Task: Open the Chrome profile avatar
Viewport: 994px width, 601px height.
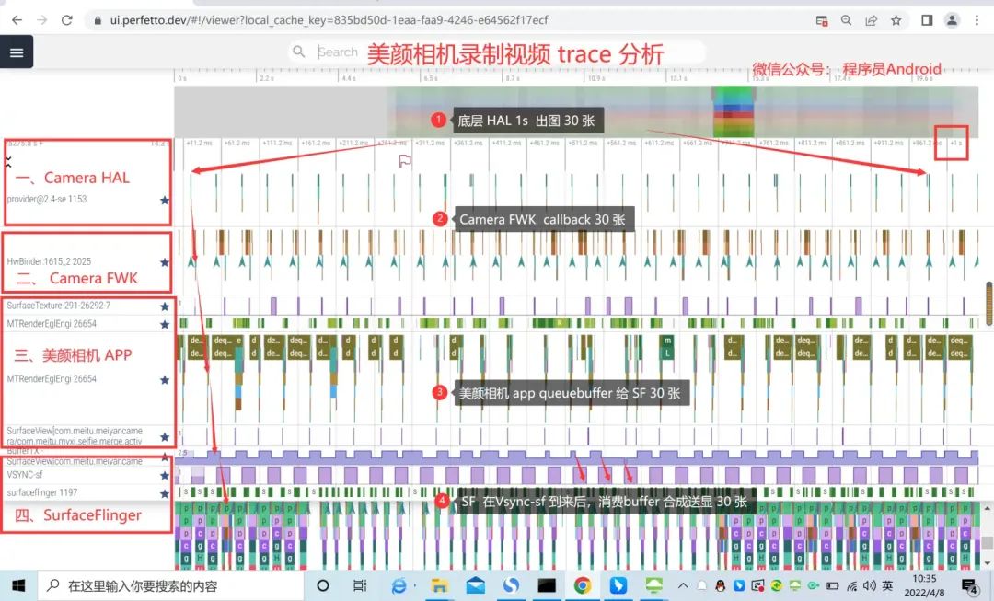Action: 952,20
